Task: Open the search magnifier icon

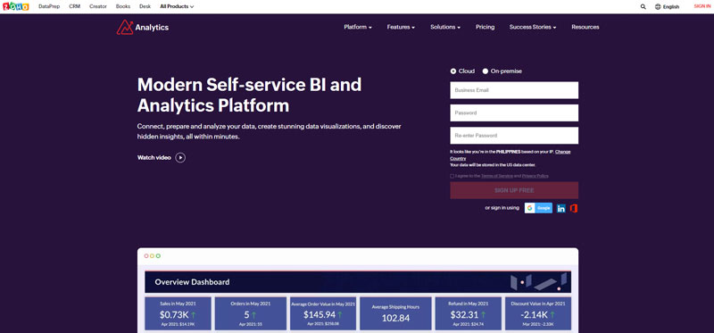Action: [x=643, y=7]
